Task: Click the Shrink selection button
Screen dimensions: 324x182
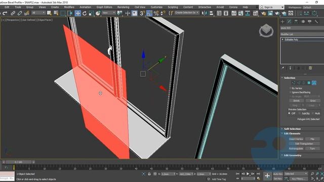Action: click(x=296, y=101)
